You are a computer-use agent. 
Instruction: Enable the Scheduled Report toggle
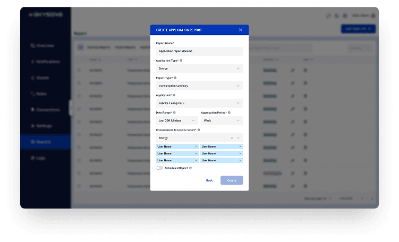[159, 168]
